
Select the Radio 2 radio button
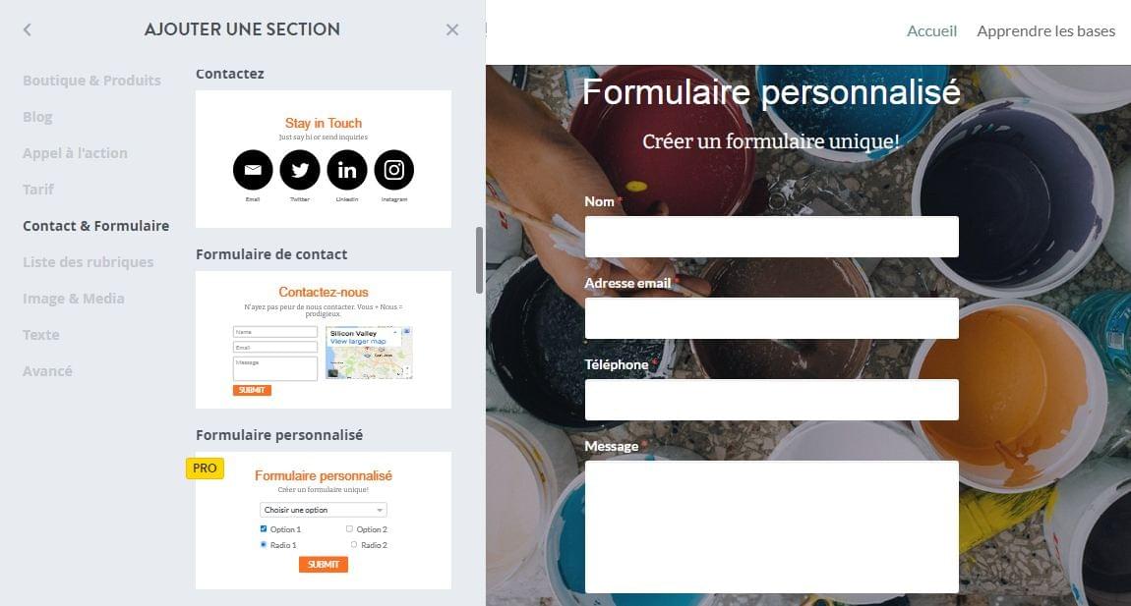(x=353, y=545)
